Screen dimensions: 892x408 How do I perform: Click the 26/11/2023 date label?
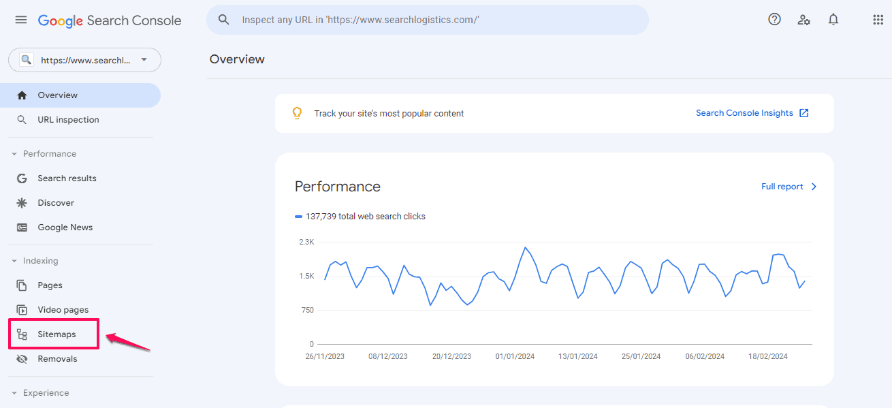pyautogui.click(x=325, y=356)
